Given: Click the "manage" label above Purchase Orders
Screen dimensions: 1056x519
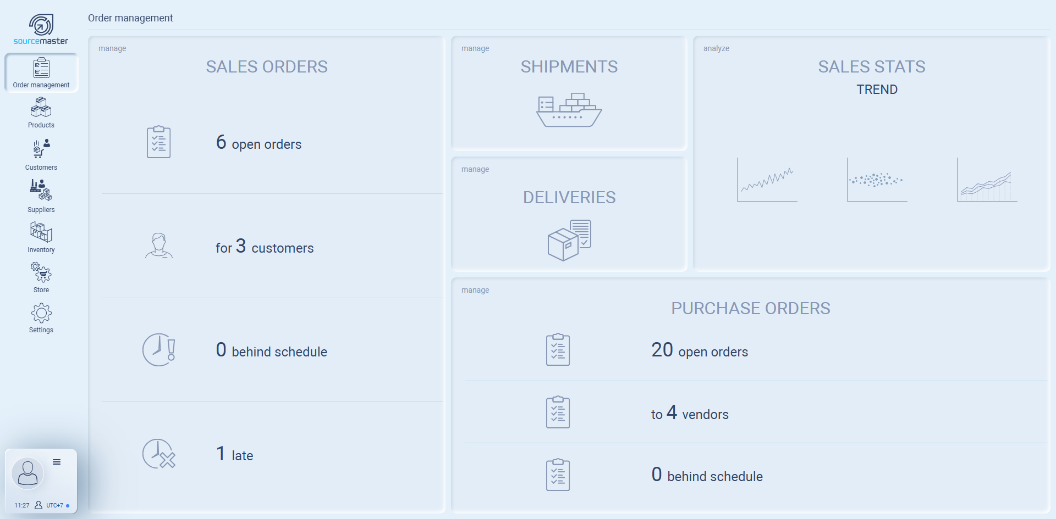Looking at the screenshot, I should point(475,290).
